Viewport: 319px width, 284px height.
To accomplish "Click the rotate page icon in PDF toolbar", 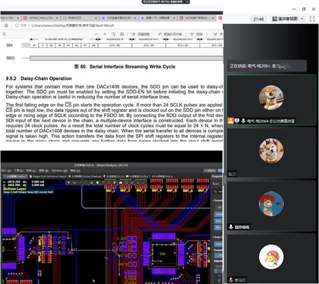I will 114,34.
